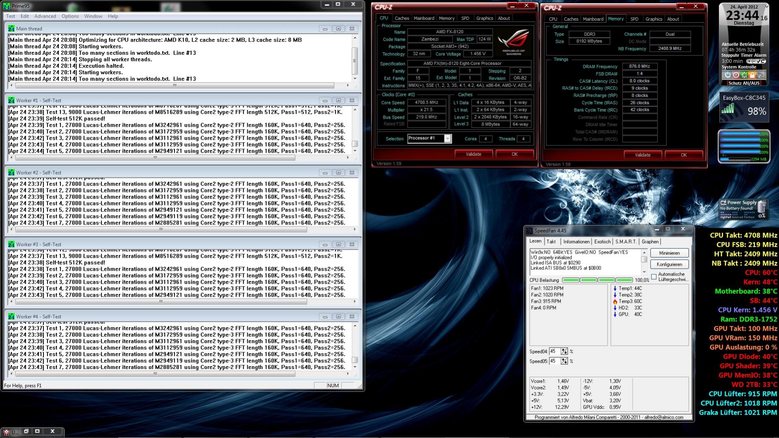Open the Test menu in Prime95

[x=11, y=16]
